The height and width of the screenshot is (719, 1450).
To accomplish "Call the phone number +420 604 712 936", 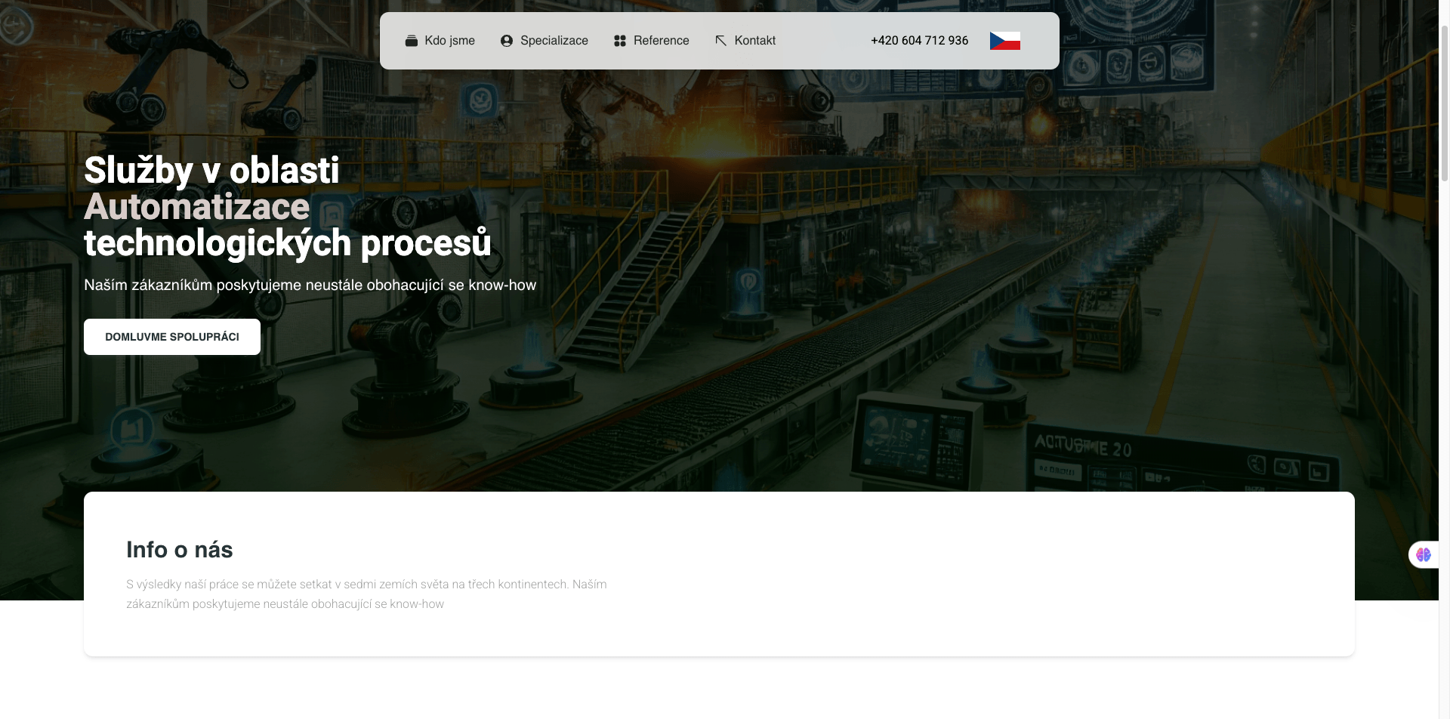I will [x=919, y=41].
